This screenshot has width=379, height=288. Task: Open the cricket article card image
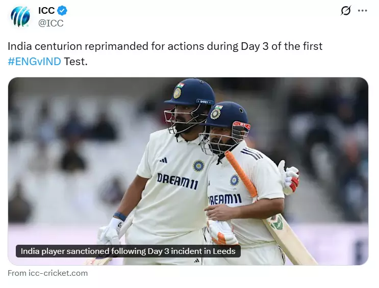188,171
